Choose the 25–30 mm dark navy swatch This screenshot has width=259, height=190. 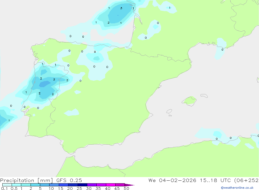tap(82, 185)
